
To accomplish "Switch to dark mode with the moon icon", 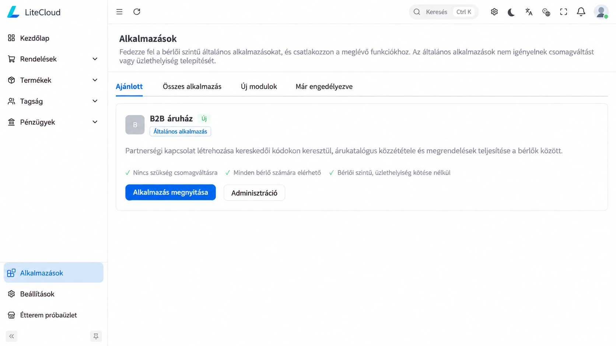I will (x=511, y=12).
